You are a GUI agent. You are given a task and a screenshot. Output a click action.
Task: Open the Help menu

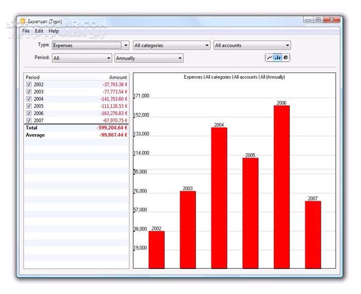(x=54, y=31)
